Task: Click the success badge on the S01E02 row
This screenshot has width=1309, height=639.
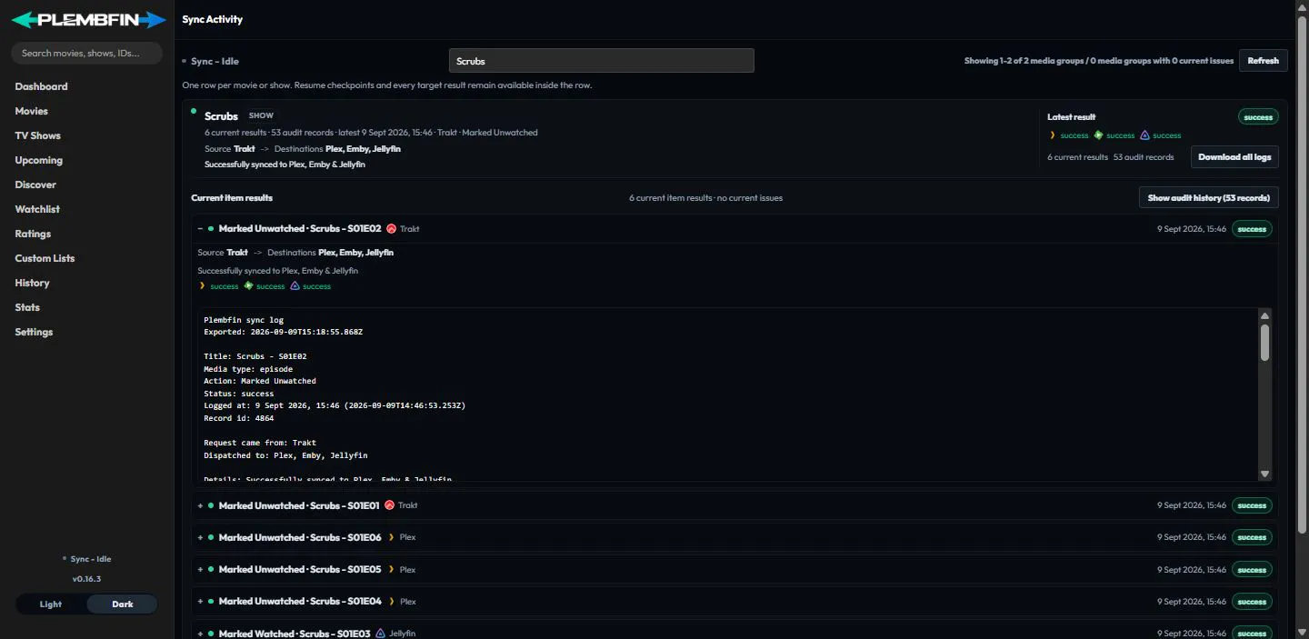Action: click(x=1252, y=229)
